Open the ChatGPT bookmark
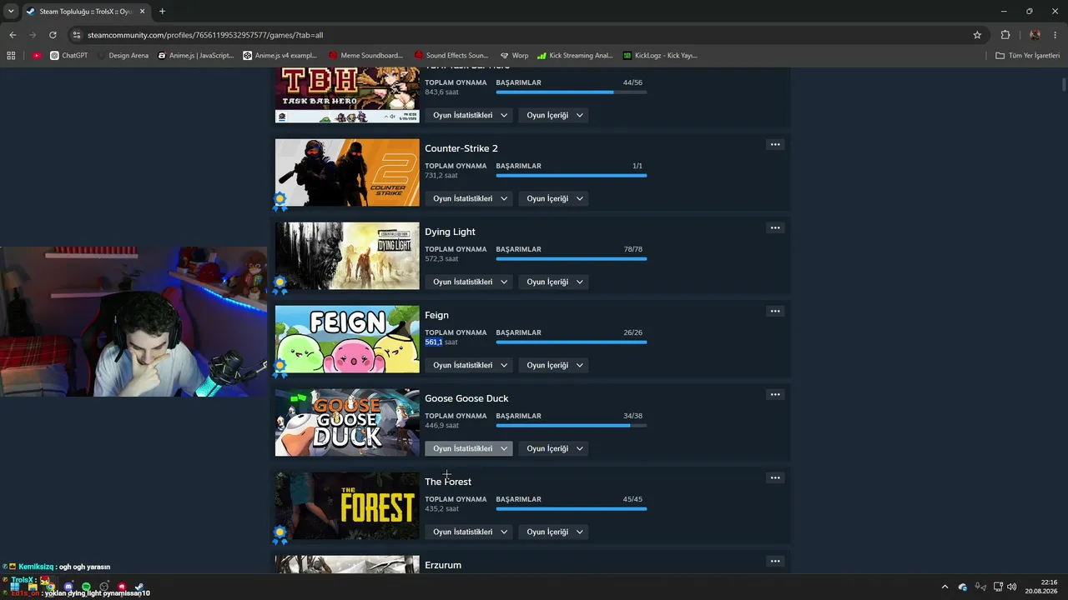This screenshot has height=600, width=1068. tap(68, 56)
